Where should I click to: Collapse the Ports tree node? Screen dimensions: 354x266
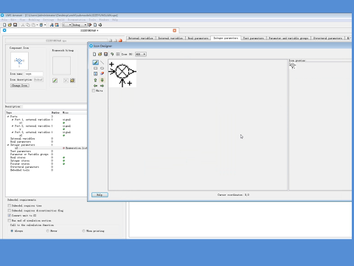[x=8, y=116]
